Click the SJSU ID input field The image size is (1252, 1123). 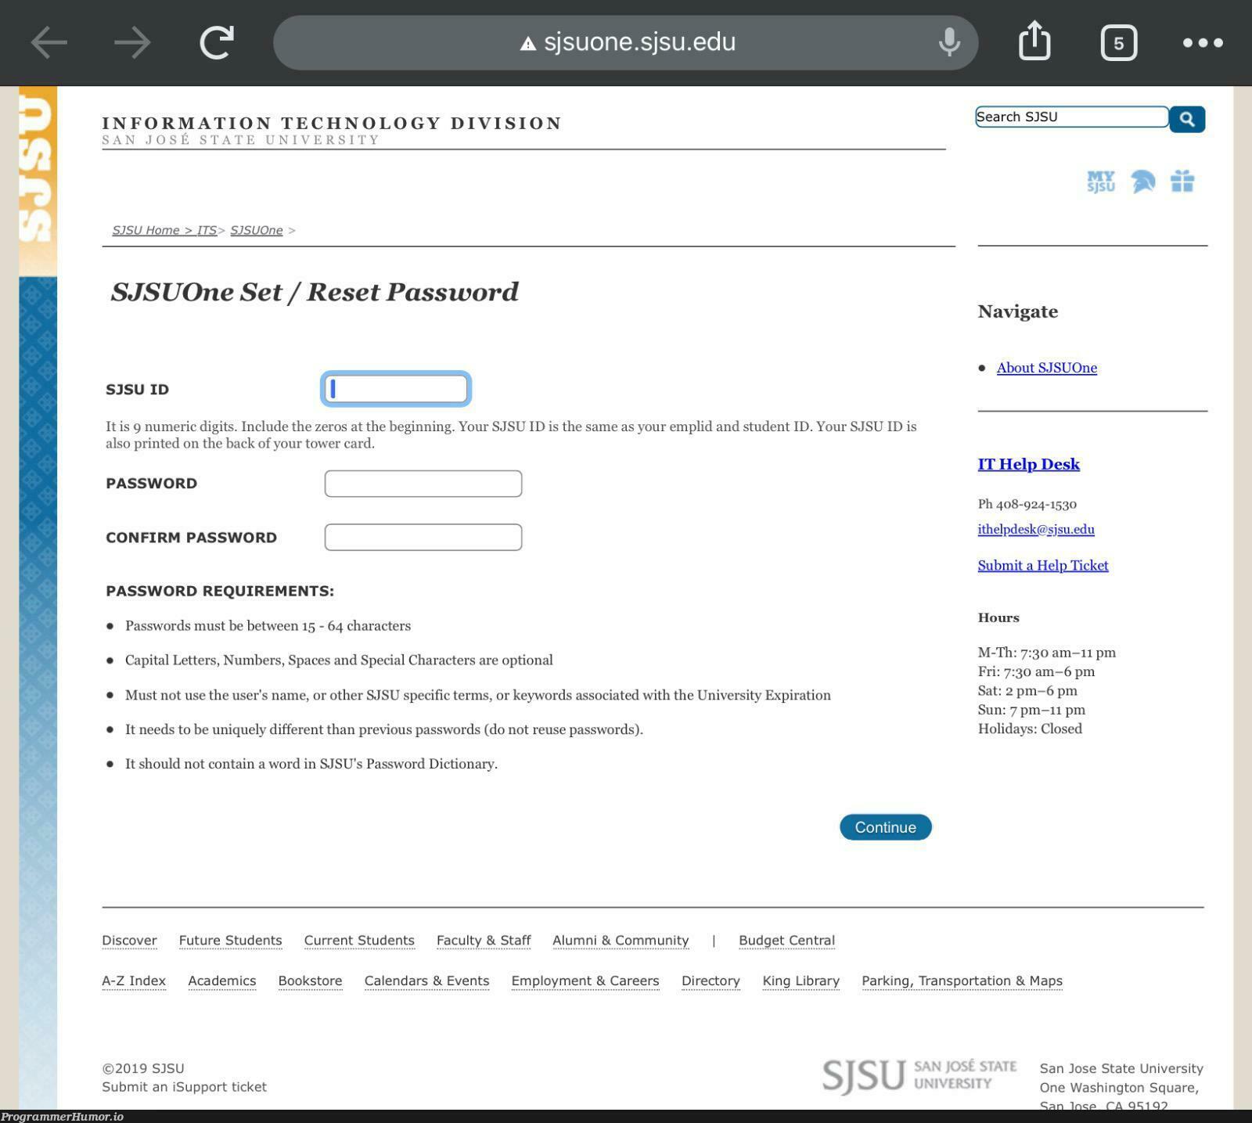tap(396, 389)
